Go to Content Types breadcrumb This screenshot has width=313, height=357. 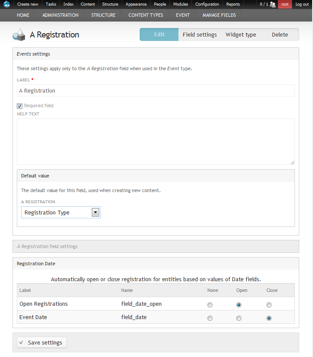pyautogui.click(x=146, y=15)
